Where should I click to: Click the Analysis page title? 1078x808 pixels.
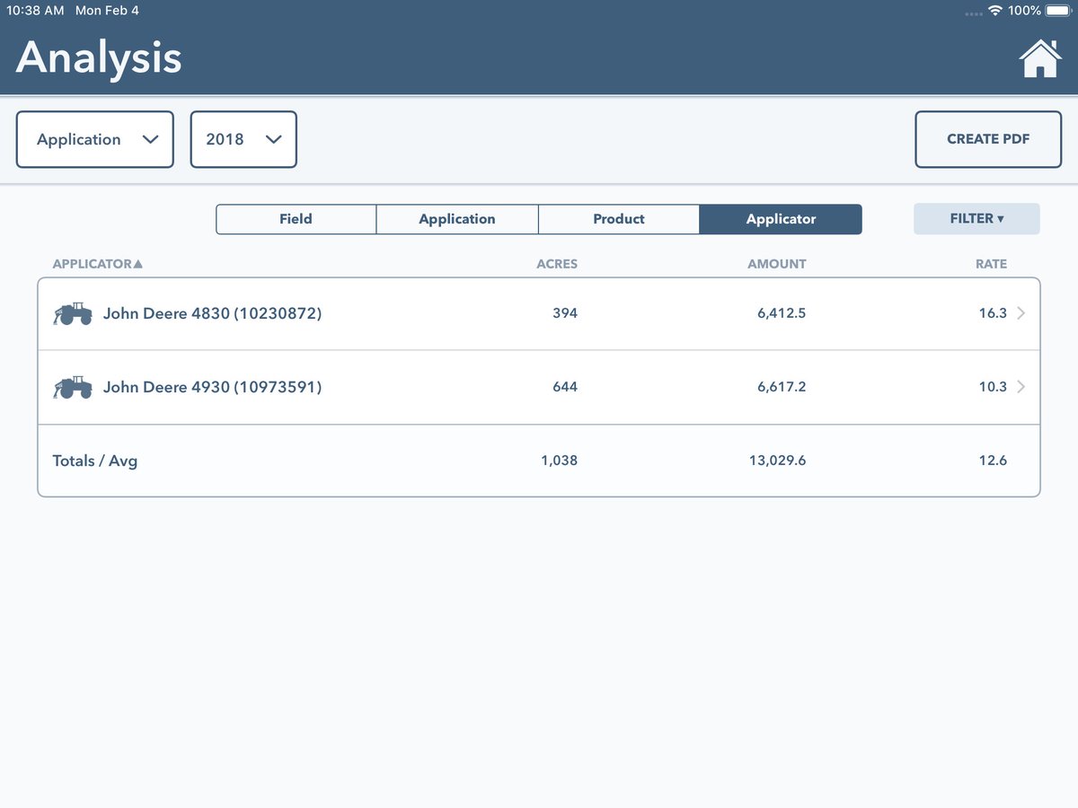[x=99, y=58]
